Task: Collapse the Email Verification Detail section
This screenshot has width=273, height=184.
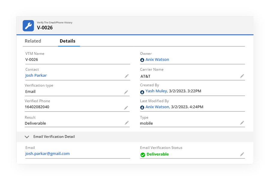Action: [27, 137]
